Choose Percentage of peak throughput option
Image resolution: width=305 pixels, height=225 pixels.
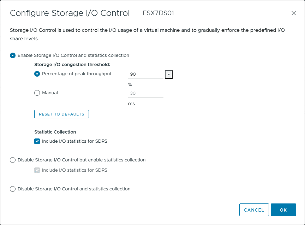pyautogui.click(x=37, y=74)
